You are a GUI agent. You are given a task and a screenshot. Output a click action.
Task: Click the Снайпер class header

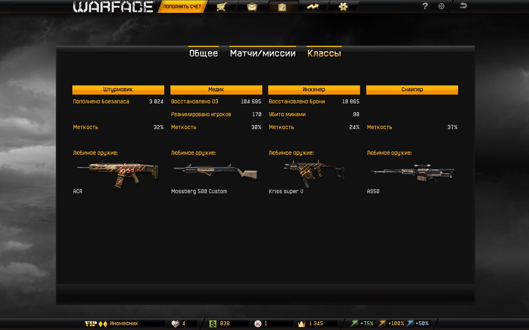[x=412, y=90]
